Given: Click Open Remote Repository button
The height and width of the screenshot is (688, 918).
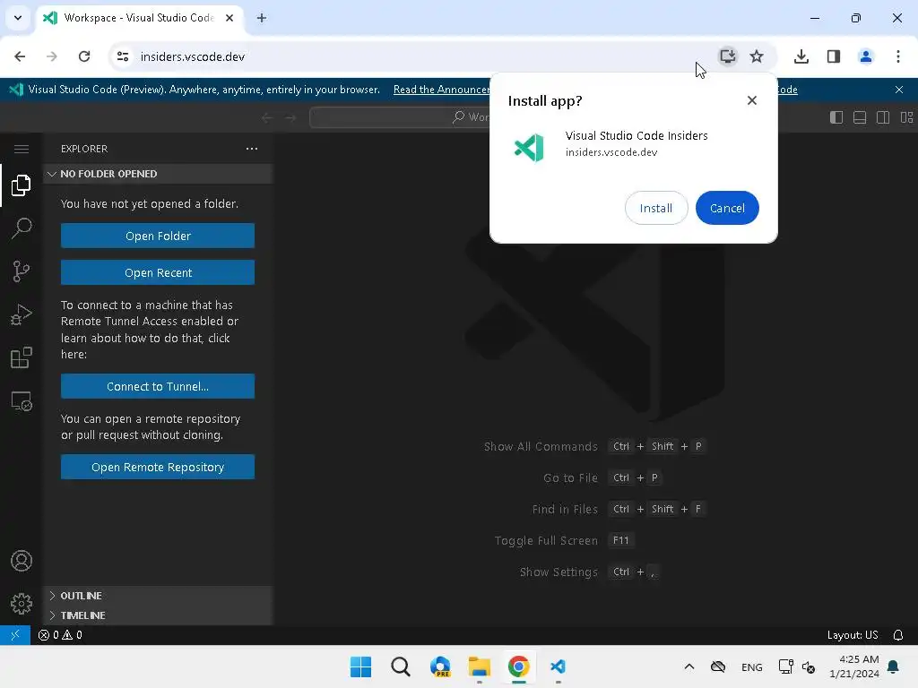Looking at the screenshot, I should point(158,467).
